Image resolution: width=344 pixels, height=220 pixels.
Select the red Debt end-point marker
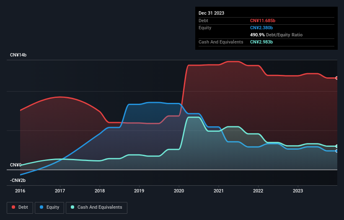(337, 78)
